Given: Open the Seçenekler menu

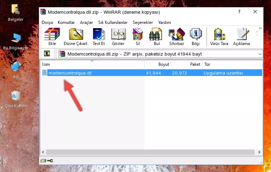Looking at the screenshot, I should click(143, 23).
